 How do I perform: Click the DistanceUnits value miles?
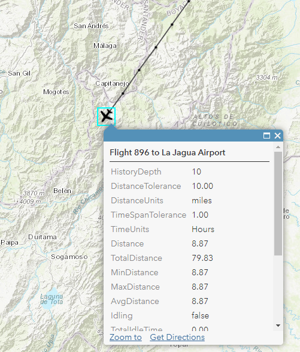point(202,200)
